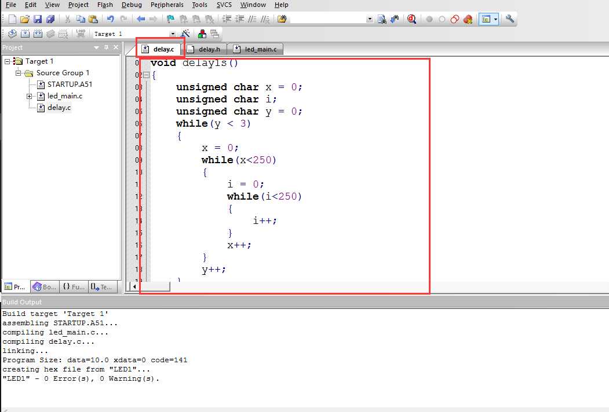Expand the led_main.c tree node
The height and width of the screenshot is (412, 609).
click(29, 96)
